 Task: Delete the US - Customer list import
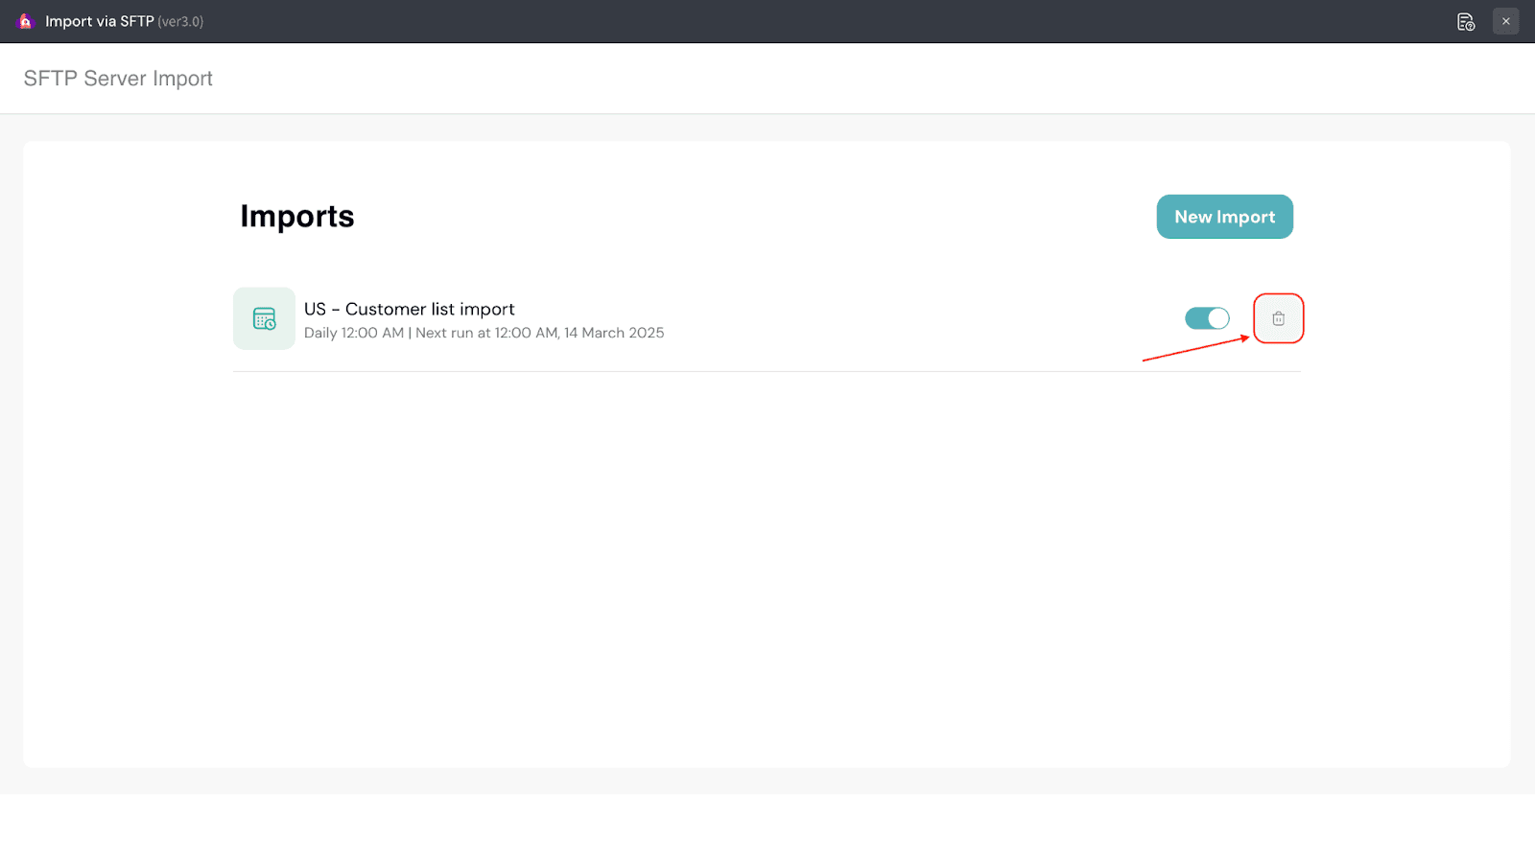point(1278,318)
